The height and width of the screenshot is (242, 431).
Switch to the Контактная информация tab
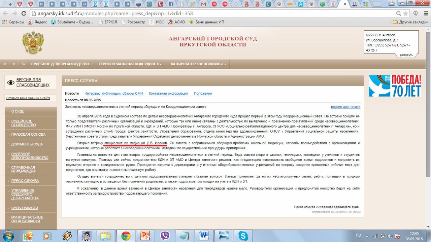[168, 94]
